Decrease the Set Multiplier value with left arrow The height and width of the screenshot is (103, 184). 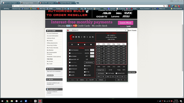[91, 56]
